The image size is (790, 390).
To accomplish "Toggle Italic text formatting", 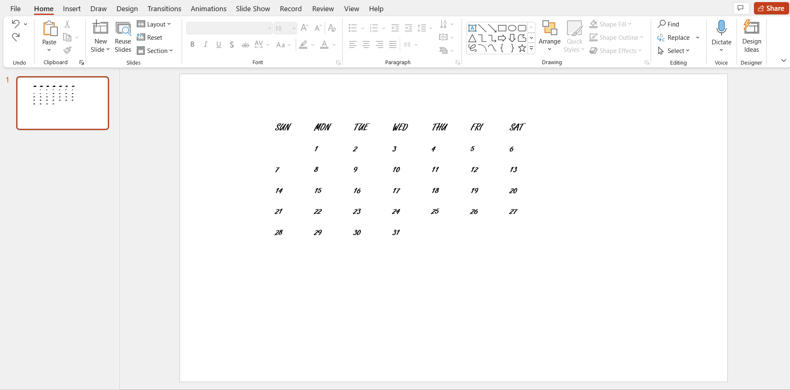I will tap(206, 45).
